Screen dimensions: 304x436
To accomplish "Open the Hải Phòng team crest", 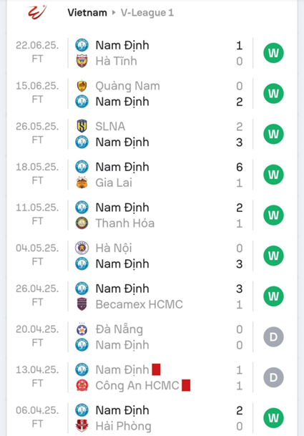I will (82, 426).
